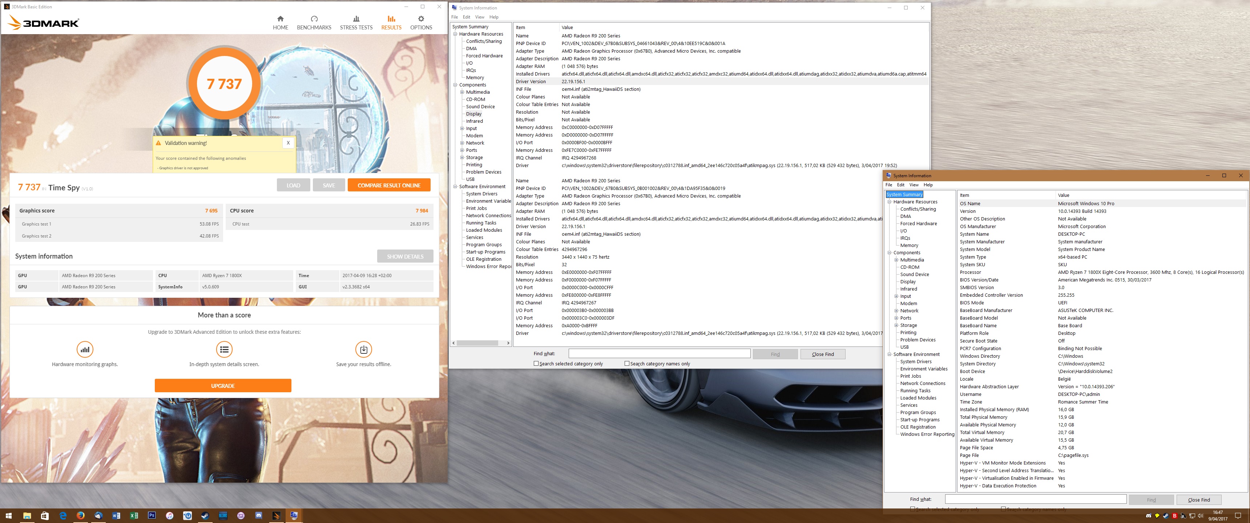Switch to the RESULTS tab in 3DMark
The height and width of the screenshot is (523, 1250).
391,22
